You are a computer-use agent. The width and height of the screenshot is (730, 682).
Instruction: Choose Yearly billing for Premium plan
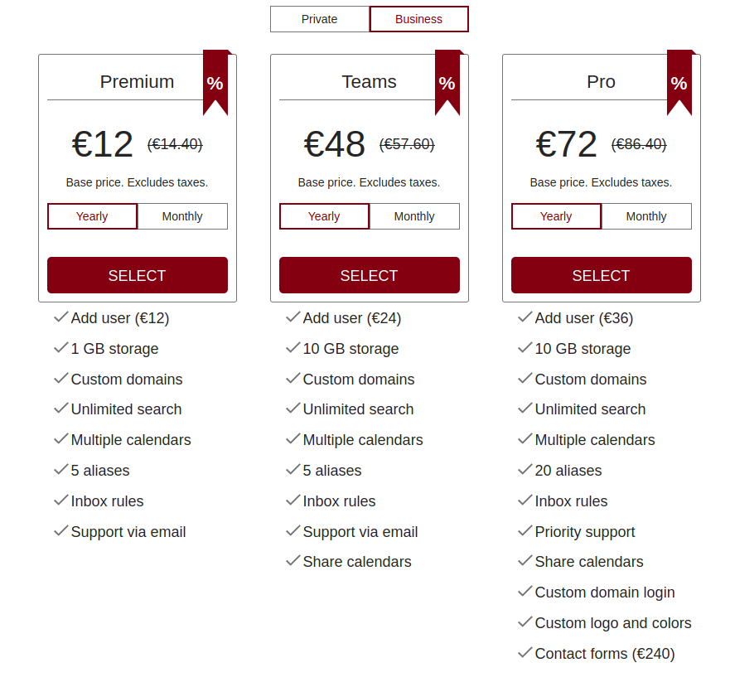pos(92,216)
